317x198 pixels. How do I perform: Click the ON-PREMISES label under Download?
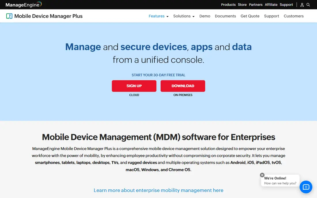(183, 95)
